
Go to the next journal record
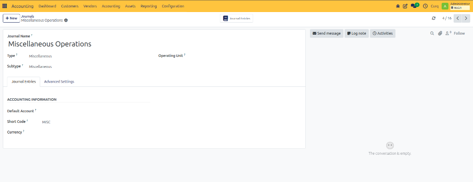(x=466, y=18)
